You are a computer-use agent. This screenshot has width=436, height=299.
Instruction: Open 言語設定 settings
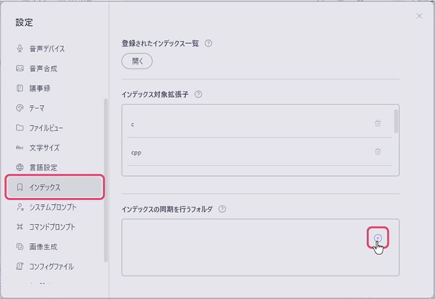43,168
